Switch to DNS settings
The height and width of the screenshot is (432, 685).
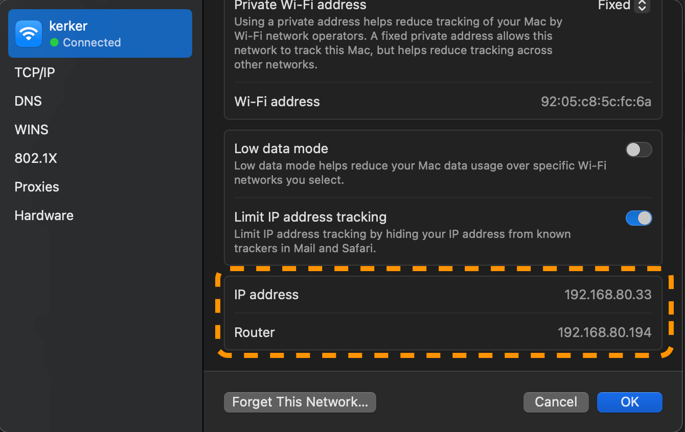point(28,101)
